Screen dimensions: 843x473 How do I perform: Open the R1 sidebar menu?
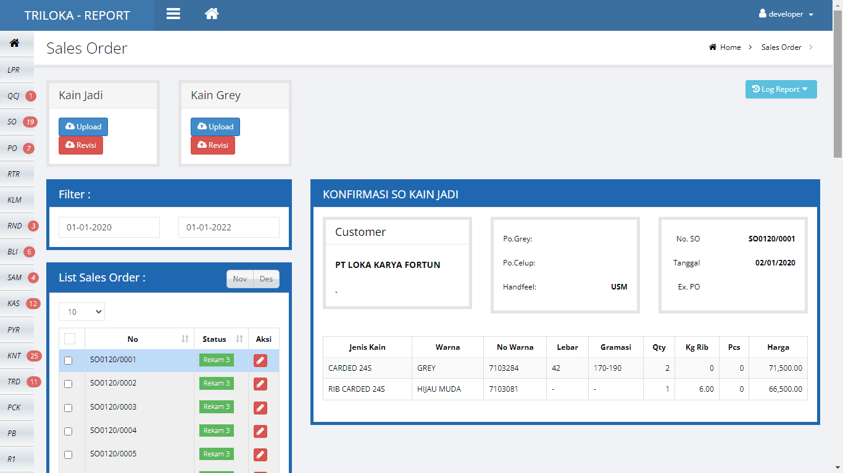17,459
